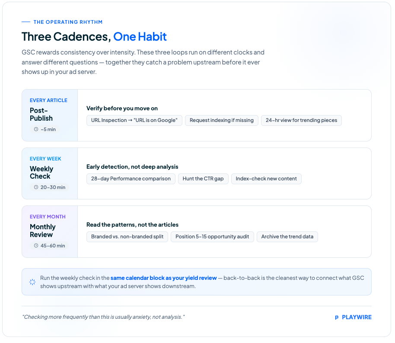
Task: Select the 'Request indexing if missing' chip
Action: coord(221,121)
